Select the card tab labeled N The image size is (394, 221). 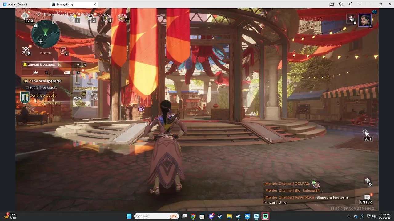click(x=67, y=72)
